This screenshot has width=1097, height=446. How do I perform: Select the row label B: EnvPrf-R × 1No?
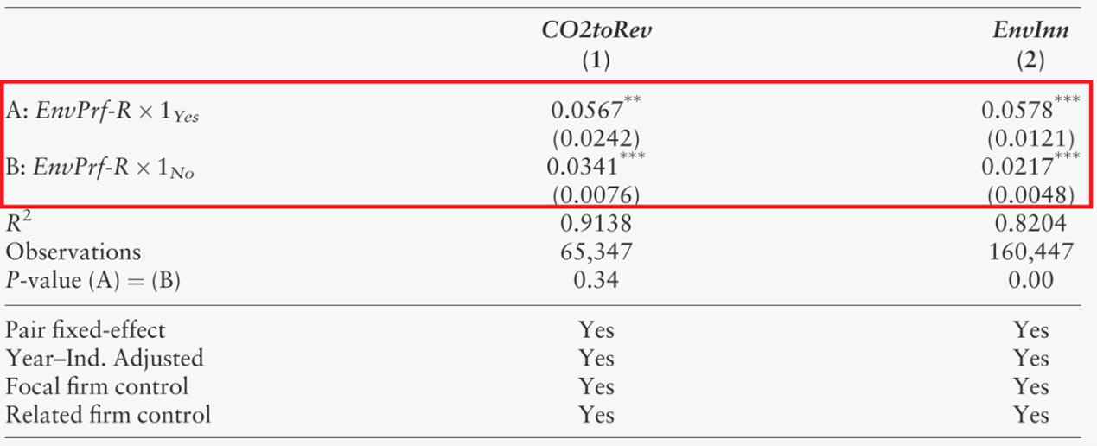click(x=100, y=168)
